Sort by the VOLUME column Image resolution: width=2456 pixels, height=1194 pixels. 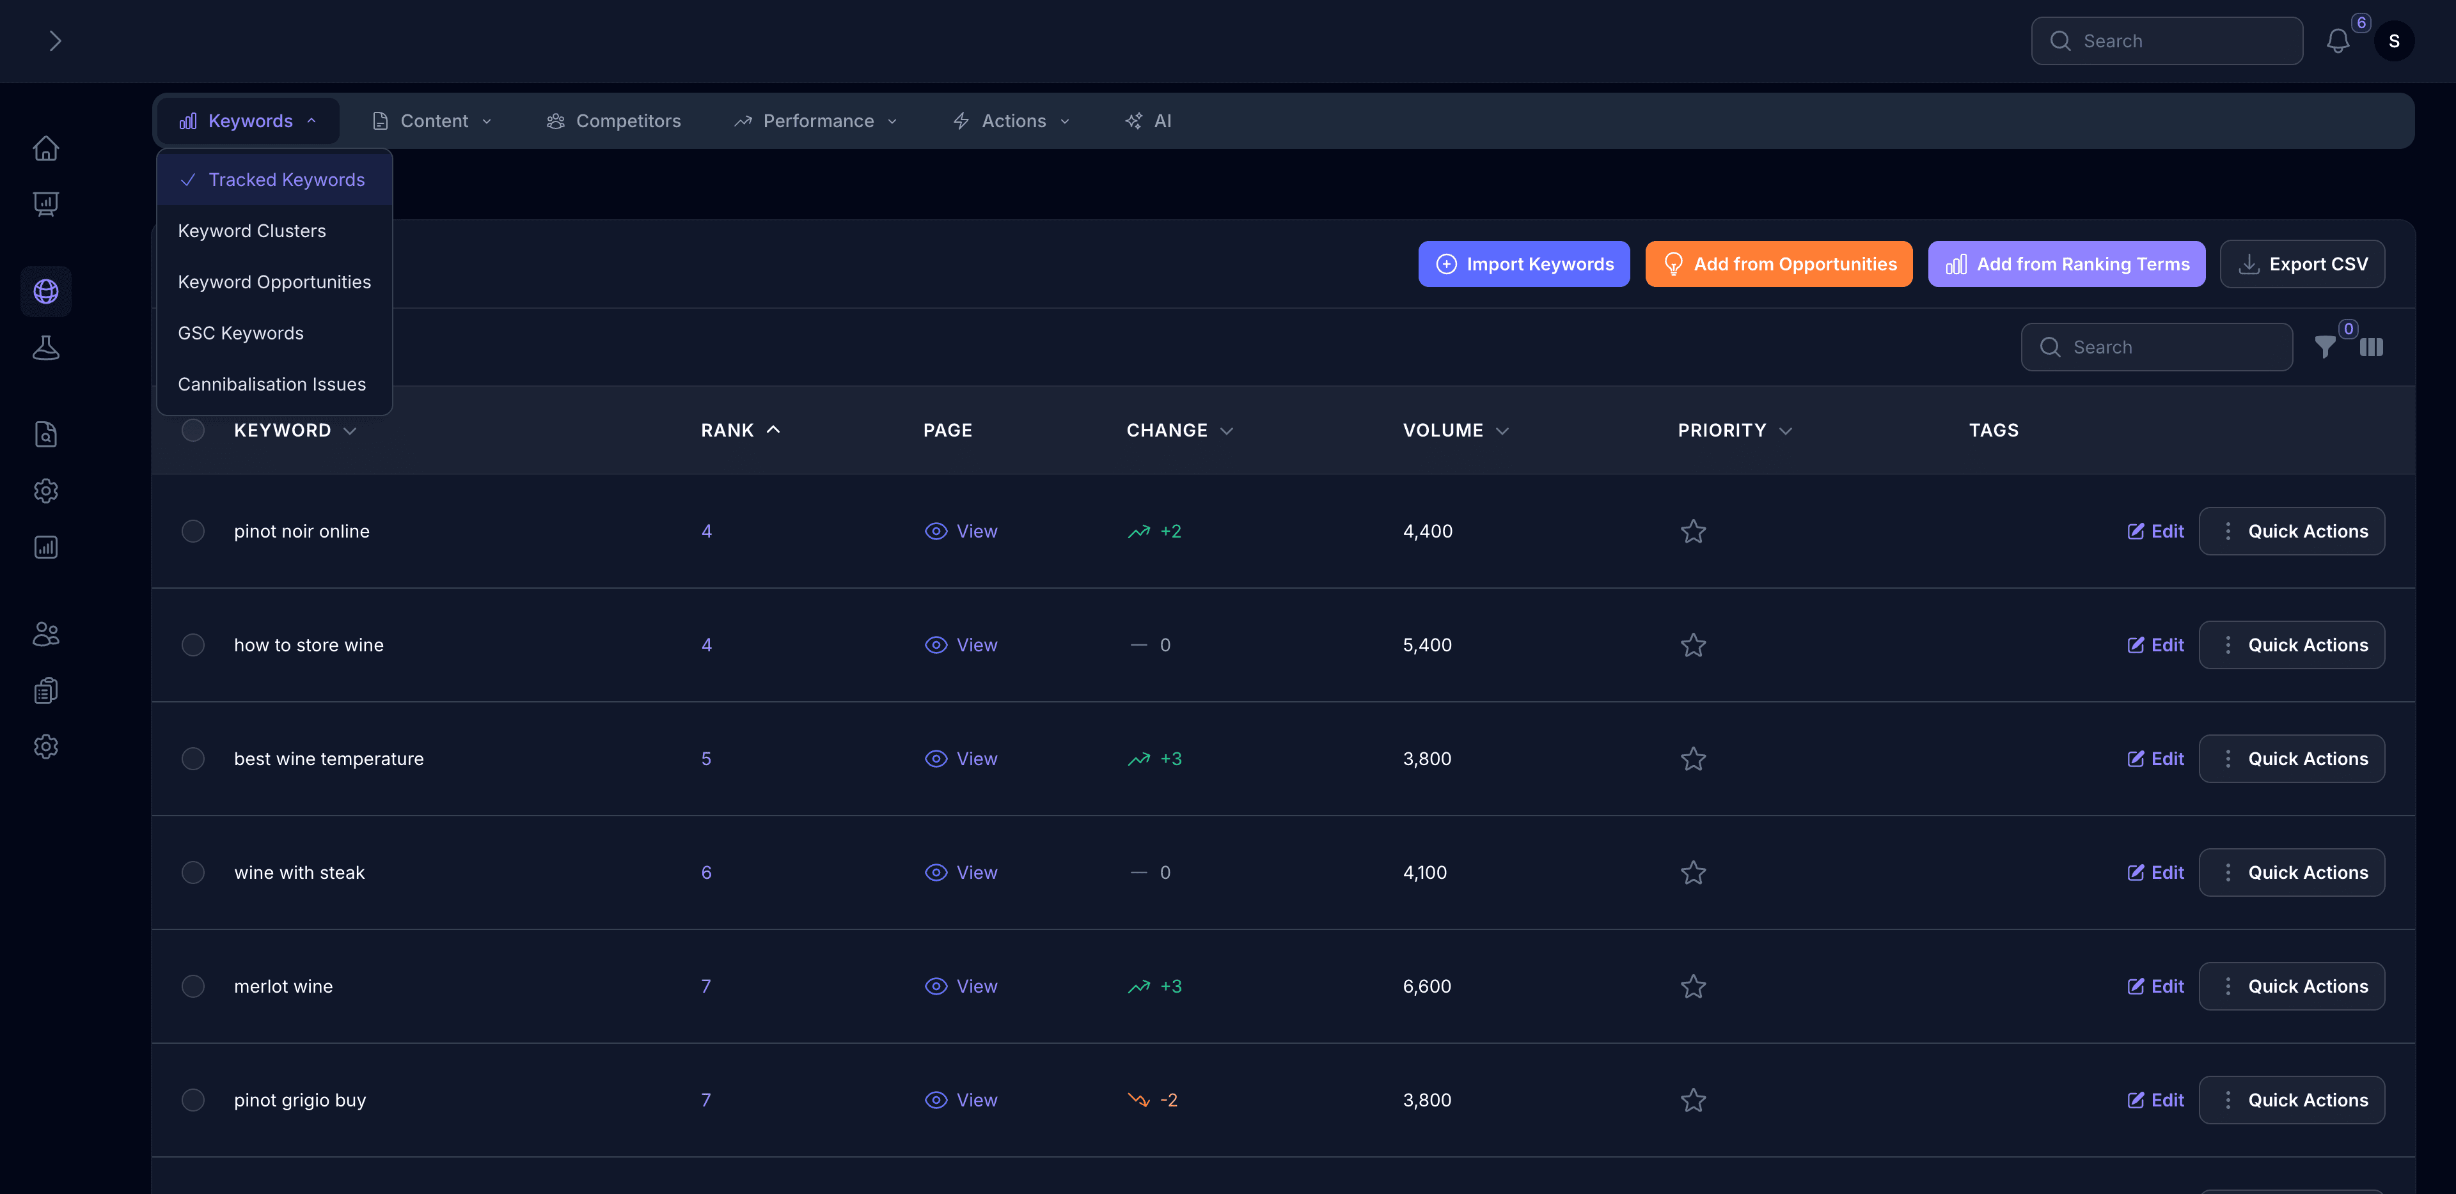pyautogui.click(x=1456, y=430)
